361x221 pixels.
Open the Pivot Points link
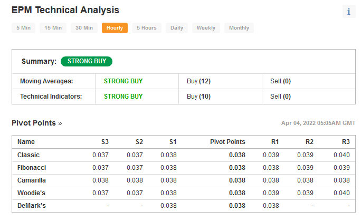[37, 123]
